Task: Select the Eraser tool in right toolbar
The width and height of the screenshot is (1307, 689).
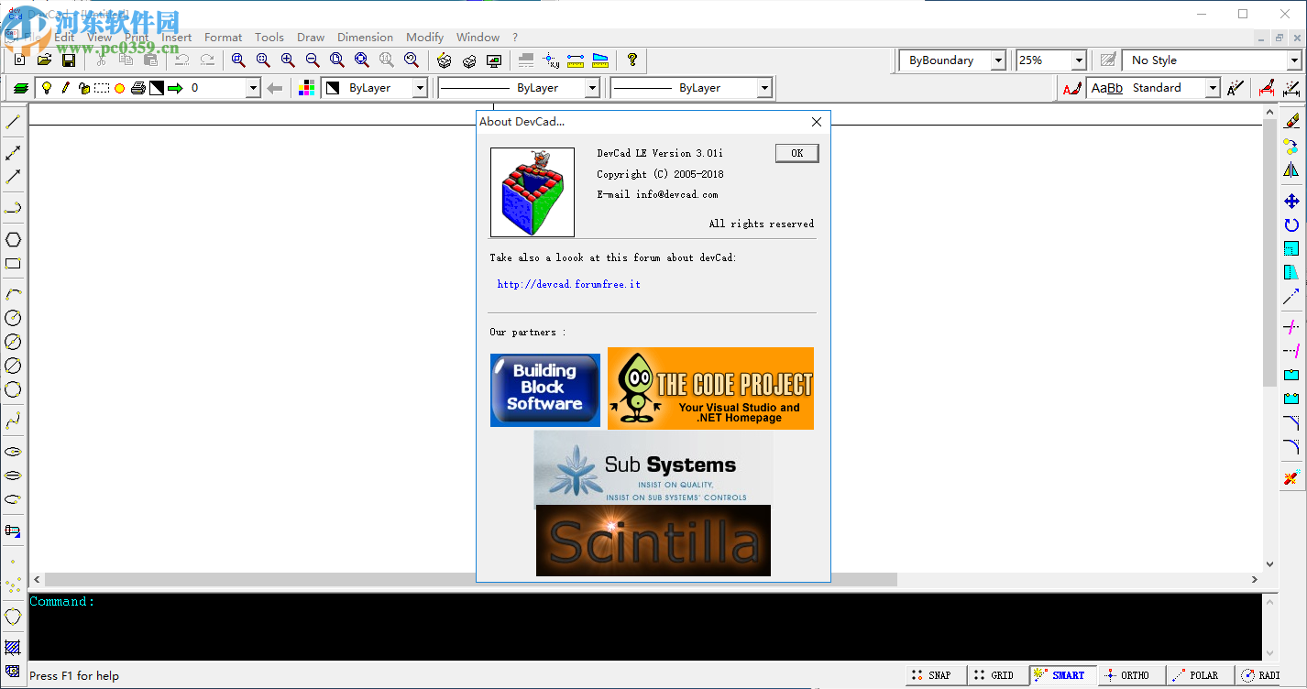Action: 1291,121
